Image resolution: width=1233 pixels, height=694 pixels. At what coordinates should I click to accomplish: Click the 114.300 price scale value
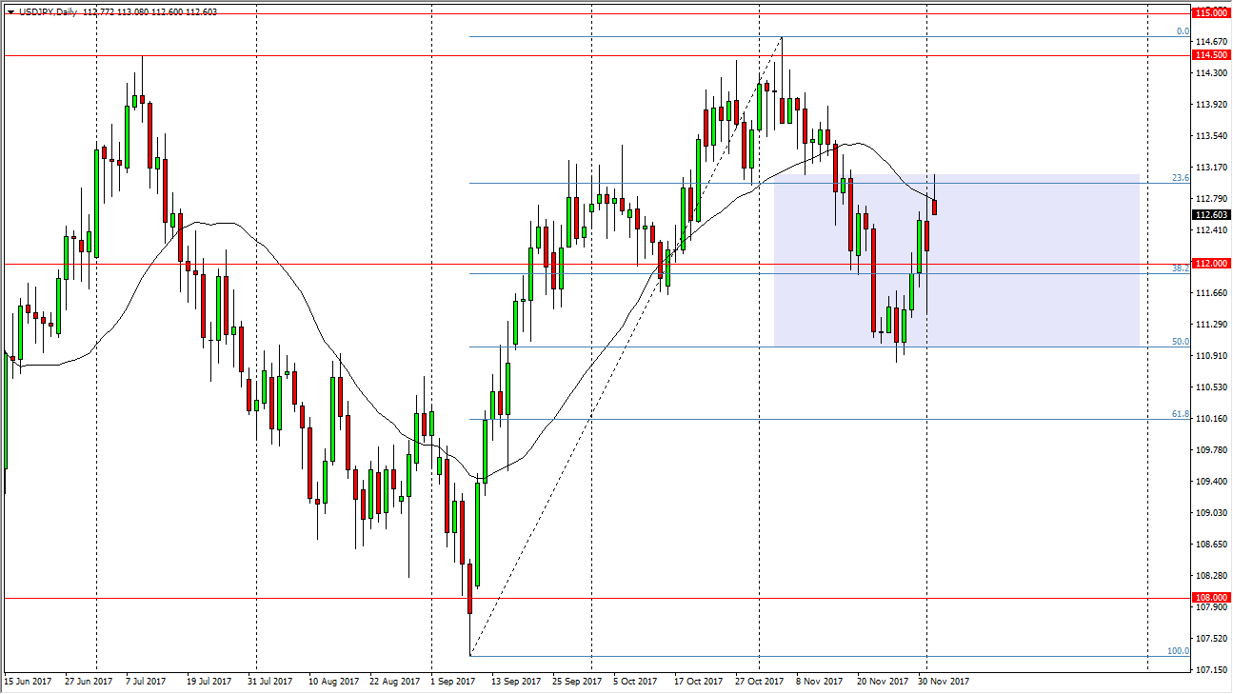point(1213,73)
